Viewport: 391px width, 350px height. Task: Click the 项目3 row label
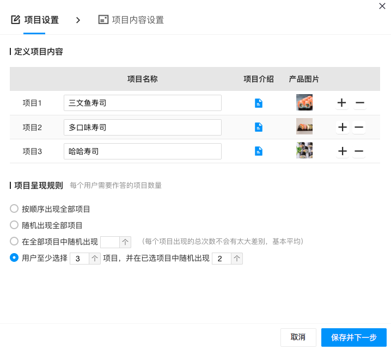pyautogui.click(x=32, y=151)
